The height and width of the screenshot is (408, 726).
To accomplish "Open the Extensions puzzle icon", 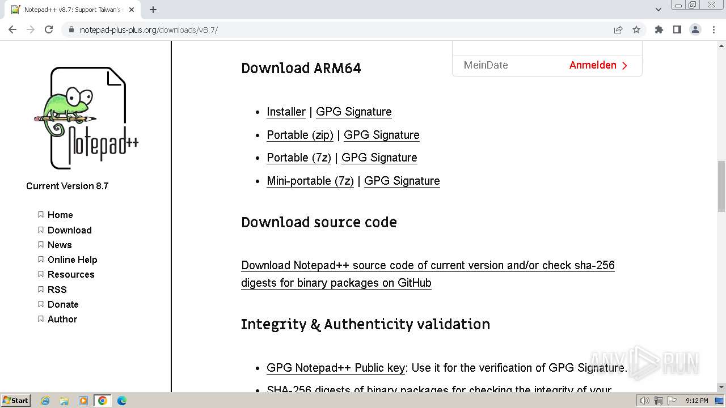I will (659, 29).
